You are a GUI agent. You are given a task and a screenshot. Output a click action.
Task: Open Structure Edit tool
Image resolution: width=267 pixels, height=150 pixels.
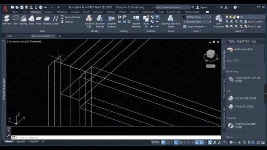[89, 21]
